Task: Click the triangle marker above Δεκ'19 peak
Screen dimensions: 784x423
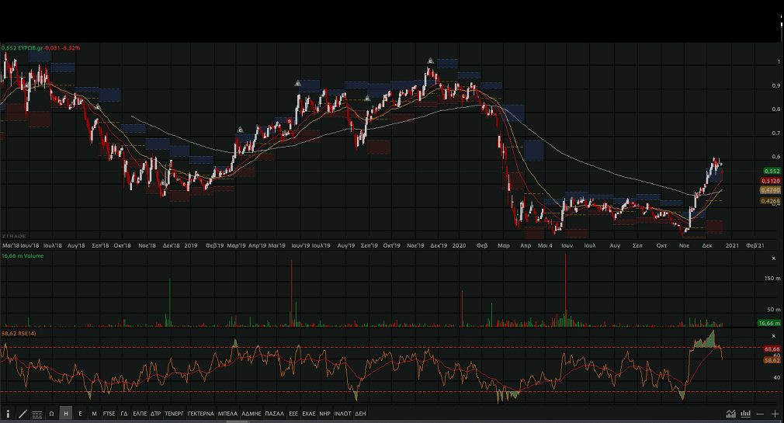Action: 430,61
